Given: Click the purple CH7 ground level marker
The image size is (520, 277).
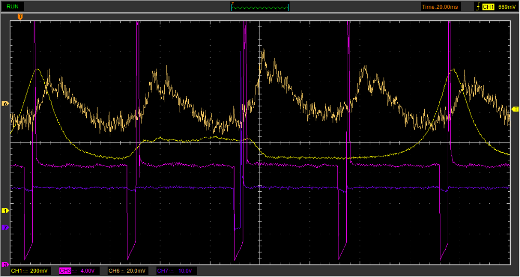Looking at the screenshot, I should coord(5,228).
